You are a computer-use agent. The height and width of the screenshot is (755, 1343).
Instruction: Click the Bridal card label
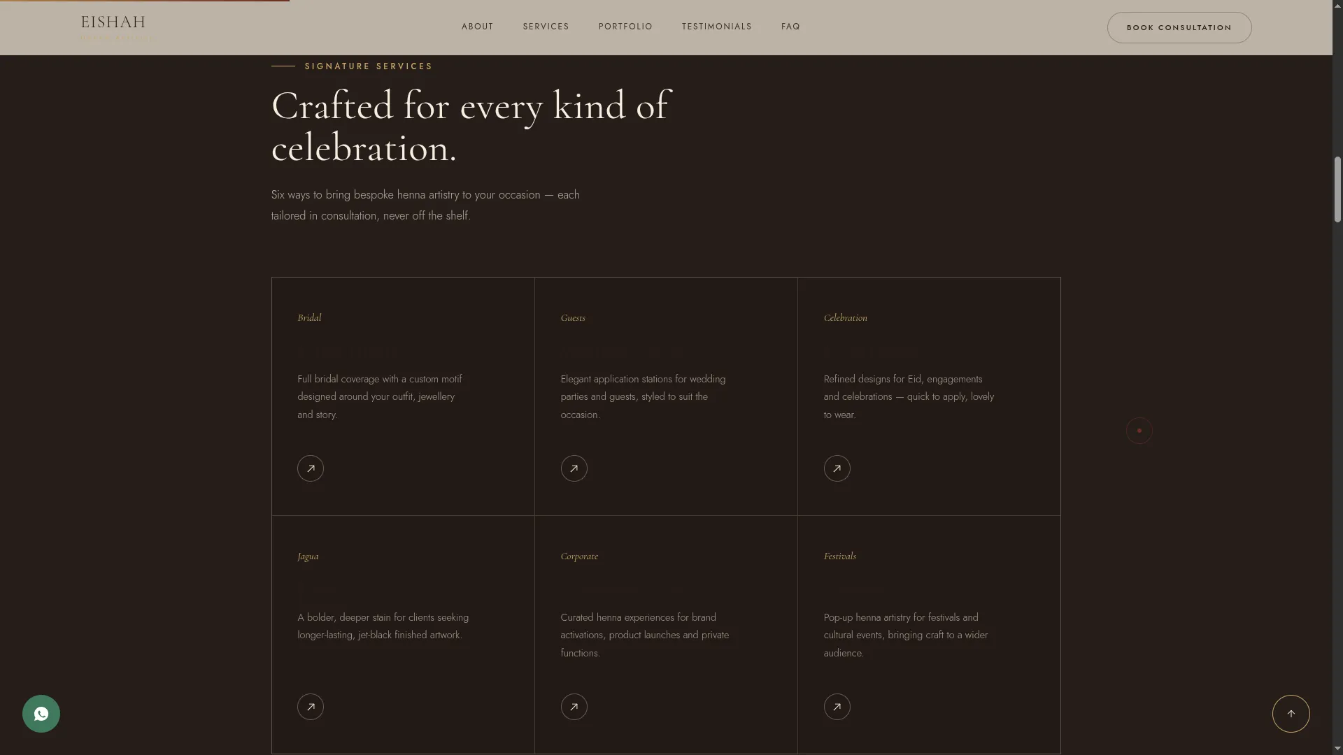coord(309,318)
